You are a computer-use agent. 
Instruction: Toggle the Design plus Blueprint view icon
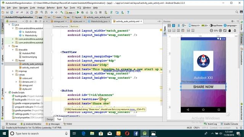point(178,25)
